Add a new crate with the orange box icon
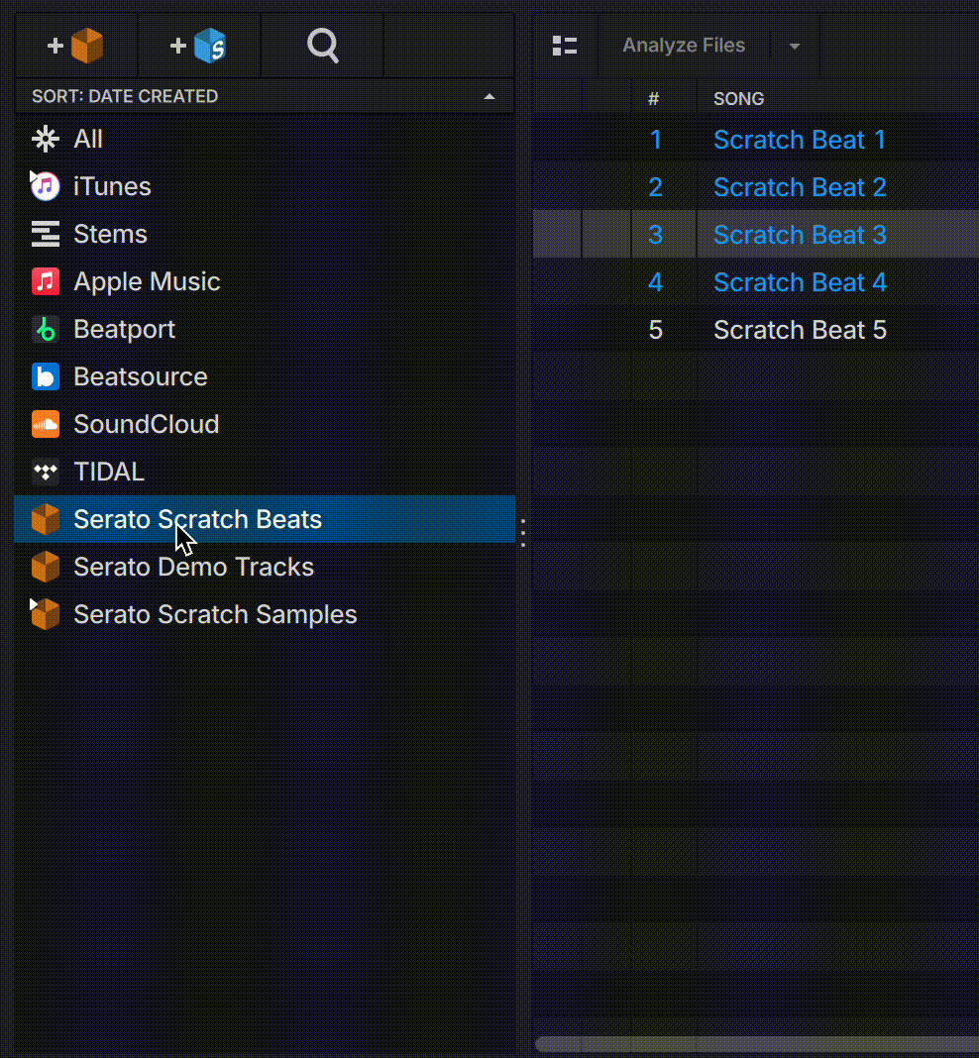This screenshot has width=979, height=1058. tap(75, 46)
